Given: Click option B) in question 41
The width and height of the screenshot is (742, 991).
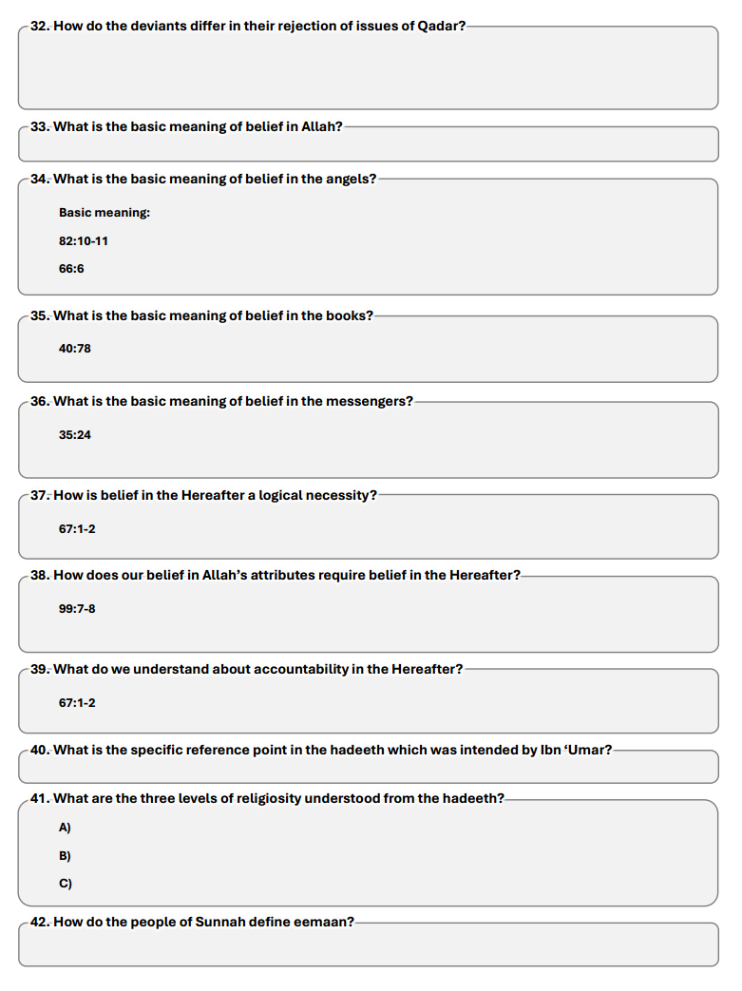Looking at the screenshot, I should click(65, 856).
